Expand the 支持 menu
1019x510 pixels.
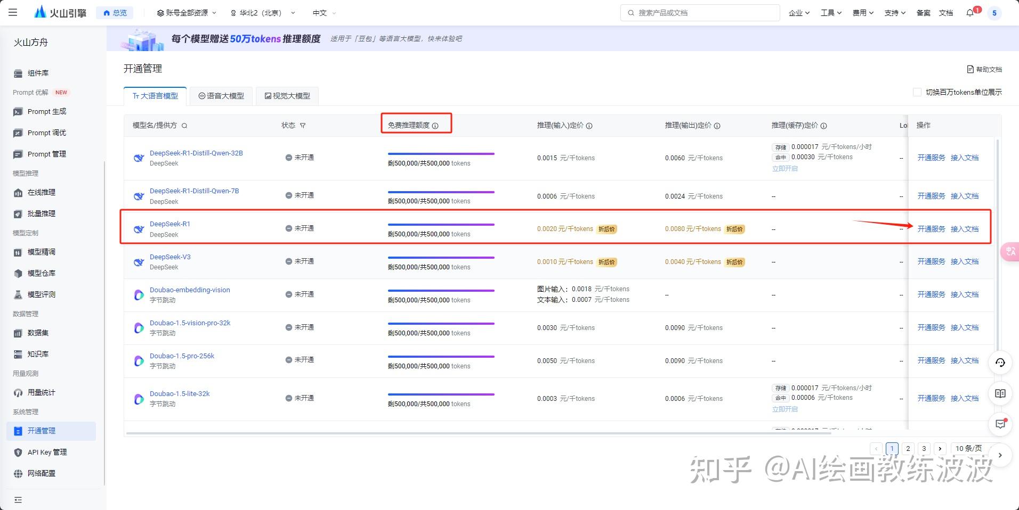[895, 13]
